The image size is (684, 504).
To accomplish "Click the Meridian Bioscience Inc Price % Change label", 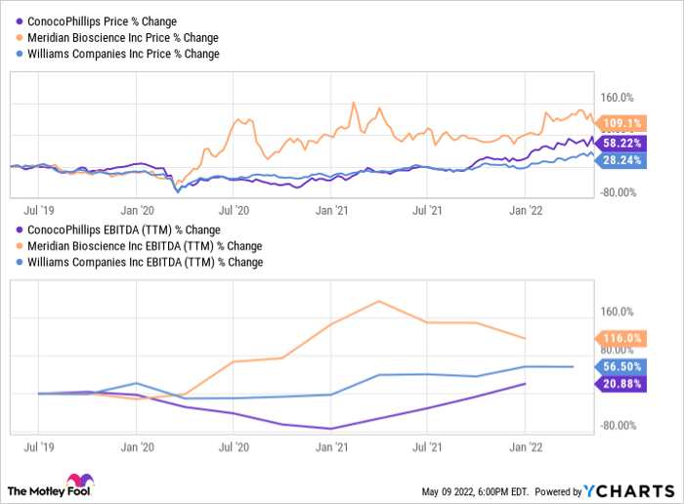I will pos(119,38).
